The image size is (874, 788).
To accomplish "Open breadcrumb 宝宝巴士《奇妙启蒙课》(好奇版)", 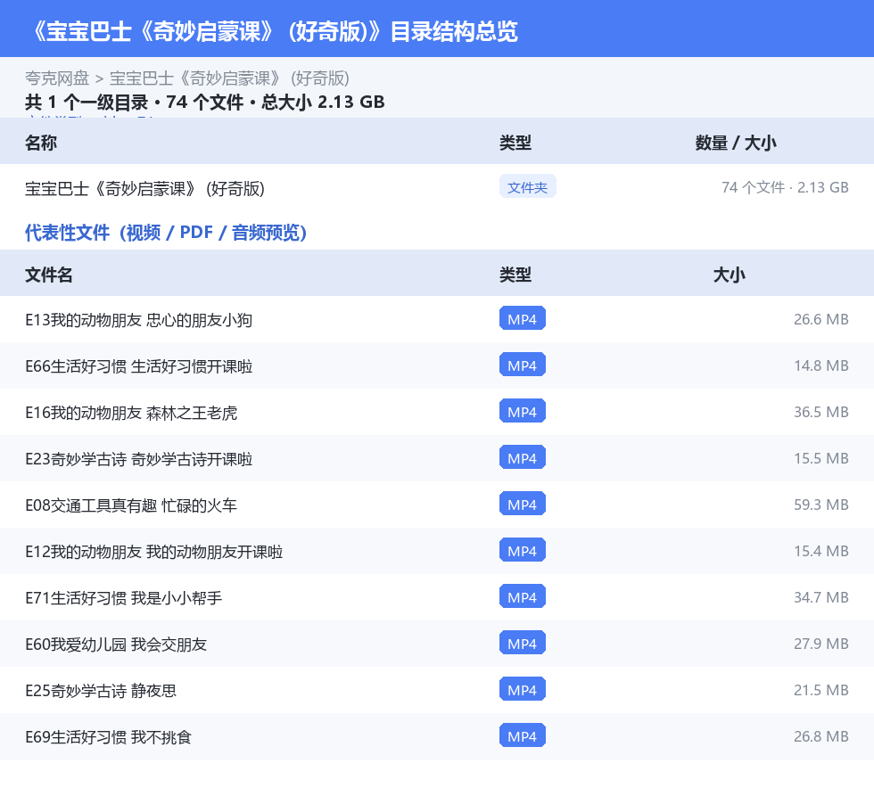I will pos(230,78).
